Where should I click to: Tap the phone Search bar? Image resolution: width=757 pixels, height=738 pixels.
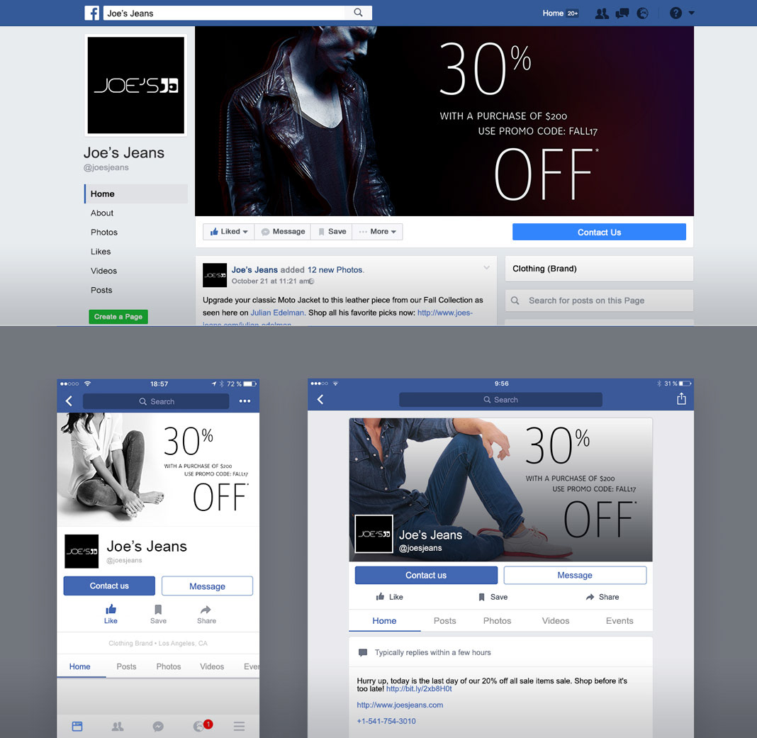pyautogui.click(x=156, y=401)
